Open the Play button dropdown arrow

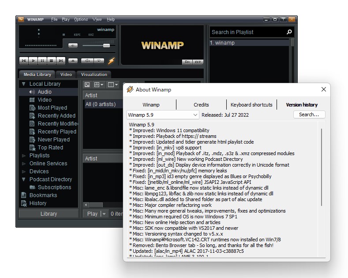click(x=104, y=214)
